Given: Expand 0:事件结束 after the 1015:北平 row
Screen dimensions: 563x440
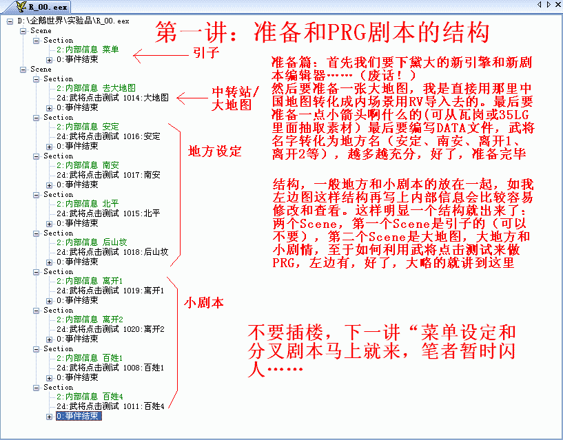Looking at the screenshot, I should [x=49, y=224].
